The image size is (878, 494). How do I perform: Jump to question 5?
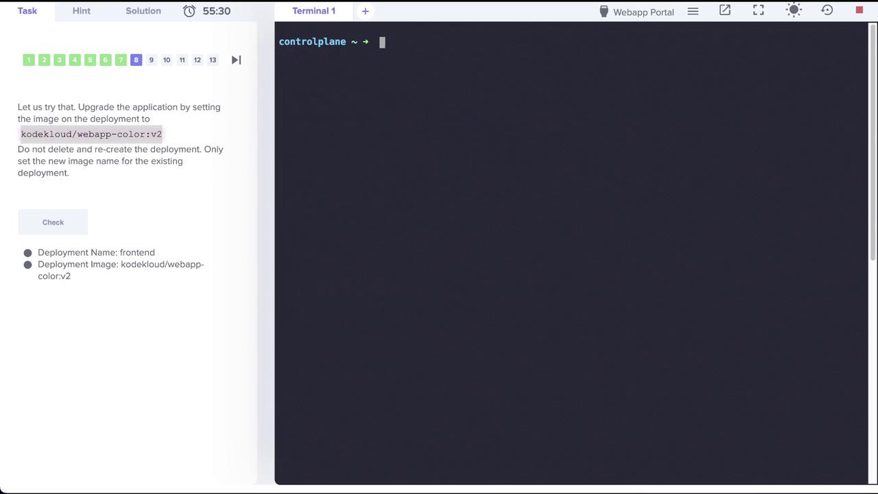pos(90,60)
